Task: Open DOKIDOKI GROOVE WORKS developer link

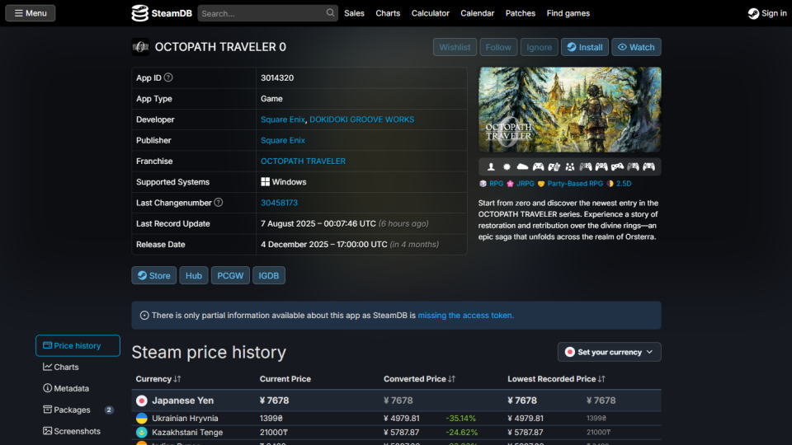Action: click(x=361, y=119)
